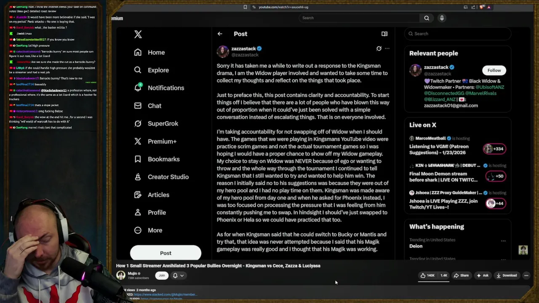Click the Brave shields icon

tap(482, 7)
